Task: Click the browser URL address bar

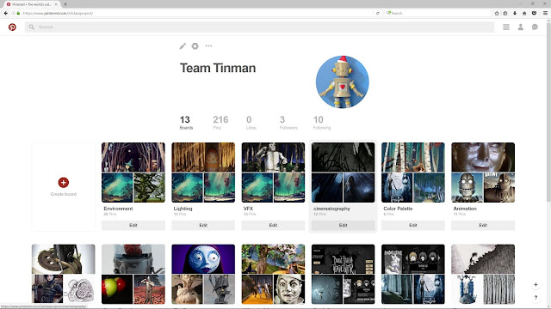Action: pos(197,13)
